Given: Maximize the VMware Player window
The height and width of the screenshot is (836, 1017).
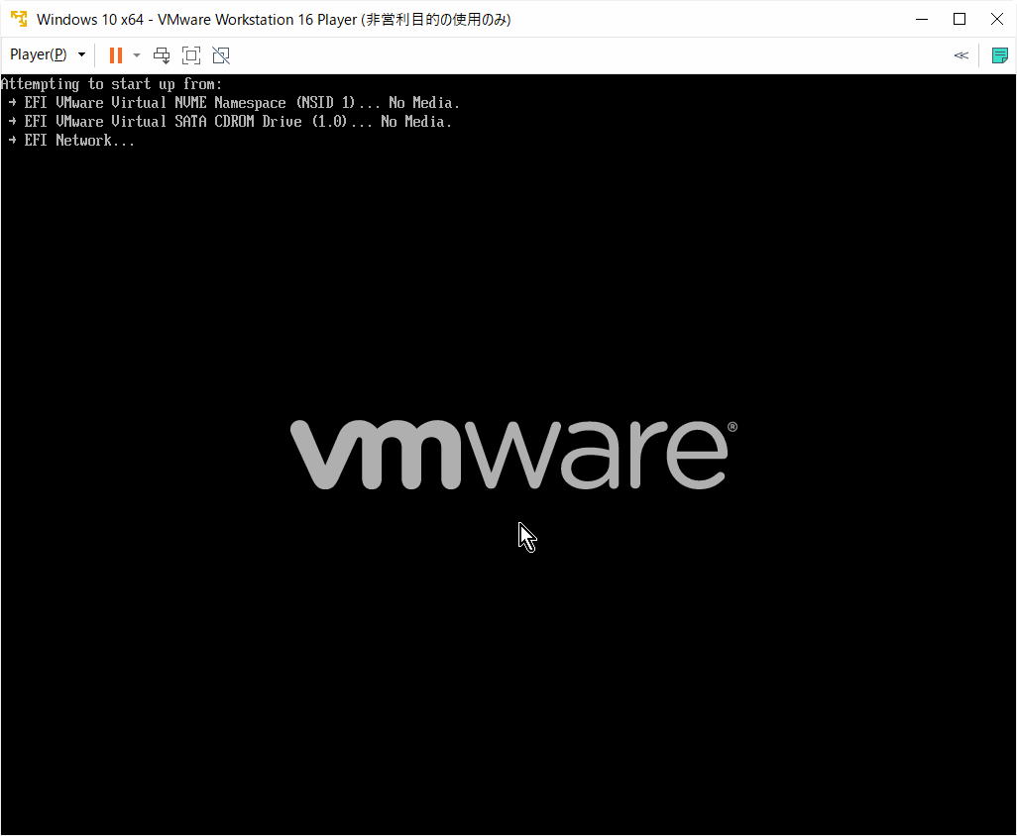Looking at the screenshot, I should pos(960,19).
